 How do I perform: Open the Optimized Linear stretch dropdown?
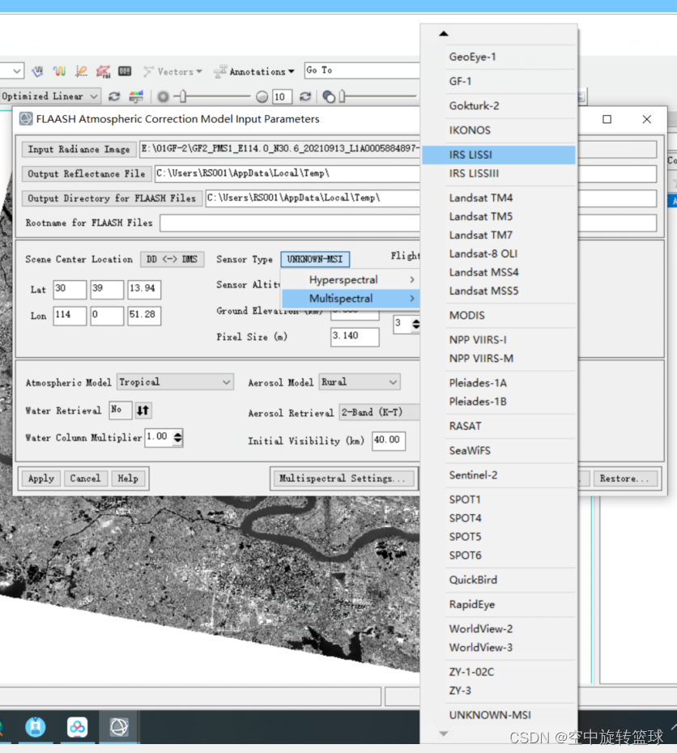tap(50, 96)
